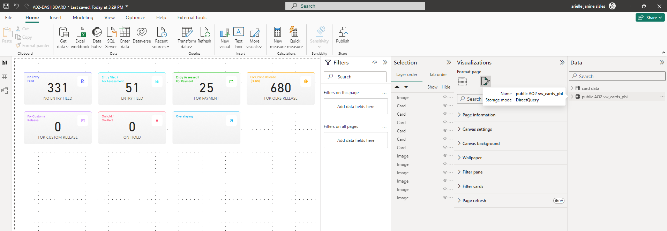Click the Share button
This screenshot has height=231, width=667.
point(650,17)
